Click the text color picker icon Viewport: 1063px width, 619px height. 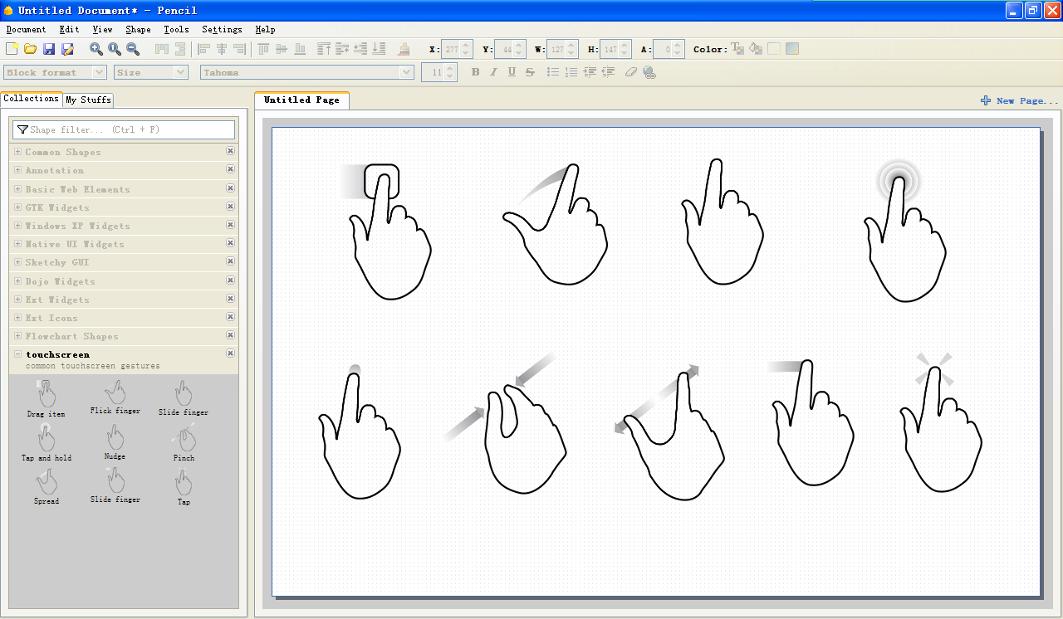tap(737, 49)
